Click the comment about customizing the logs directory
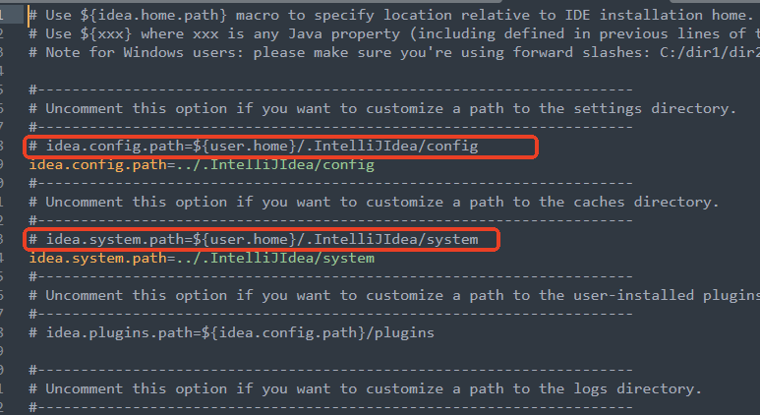This screenshot has width=760, height=415. (365, 388)
